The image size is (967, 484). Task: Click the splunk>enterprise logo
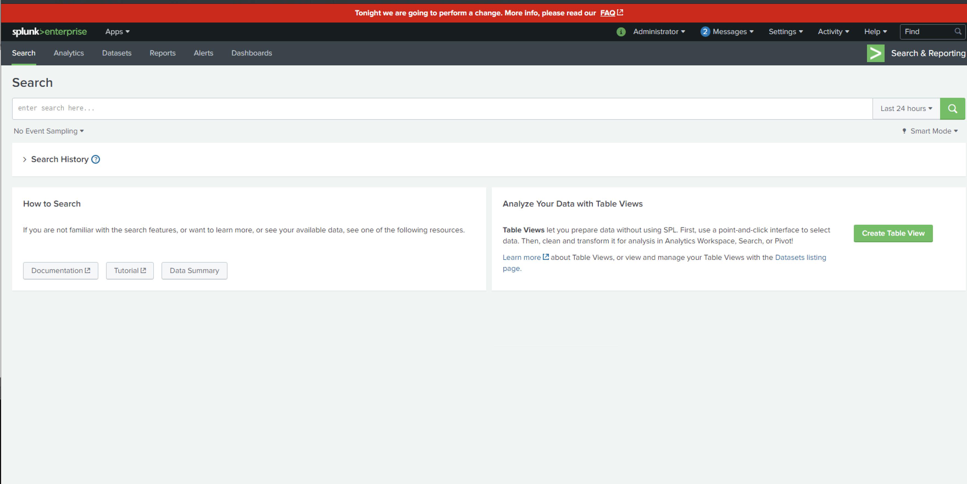click(x=49, y=32)
